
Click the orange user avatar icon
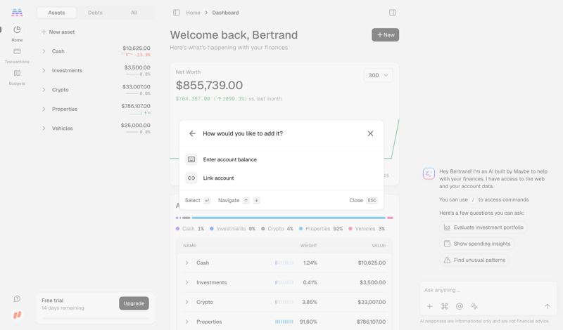click(x=17, y=315)
